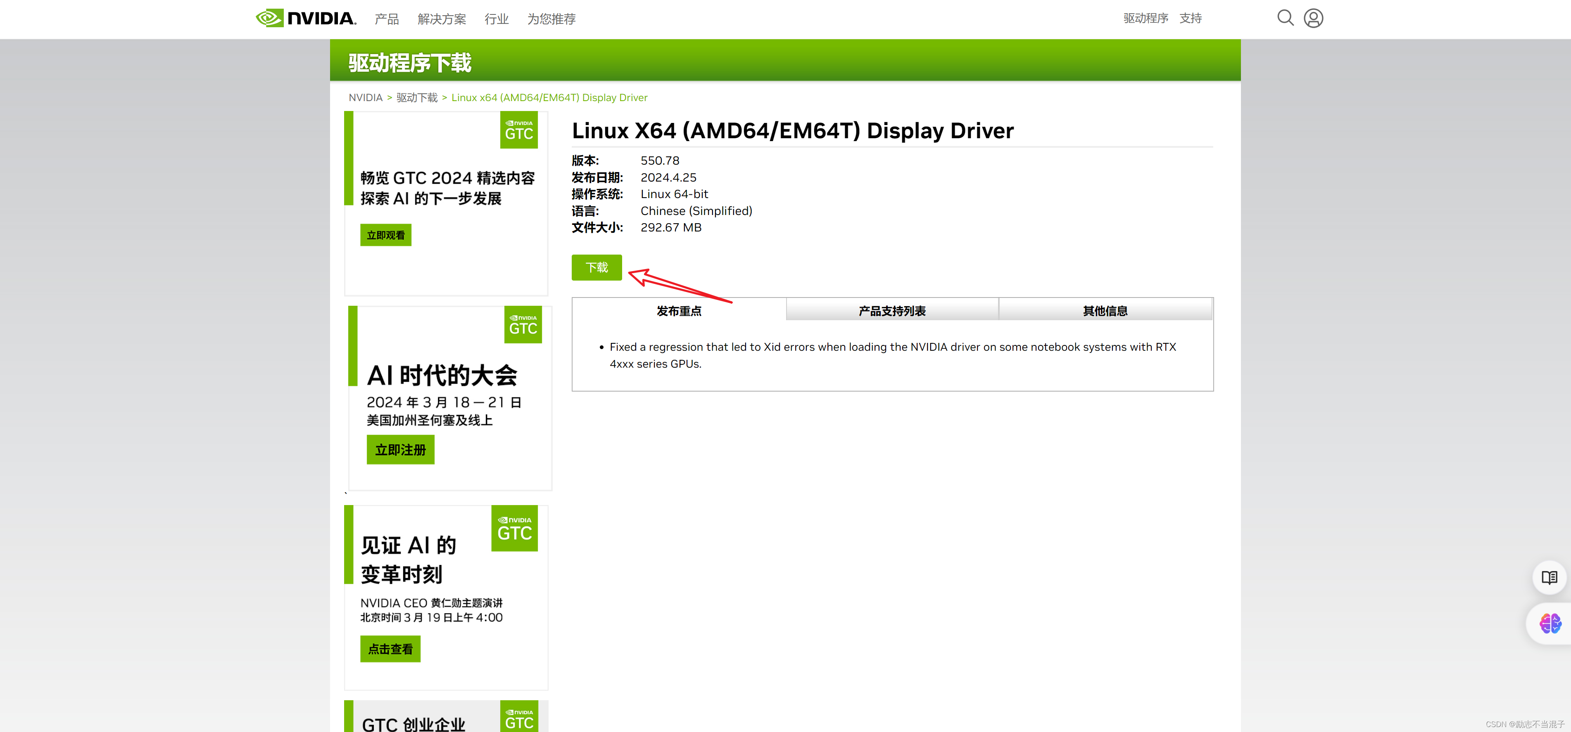Click the 驱动下载 breadcrumb link

416,97
